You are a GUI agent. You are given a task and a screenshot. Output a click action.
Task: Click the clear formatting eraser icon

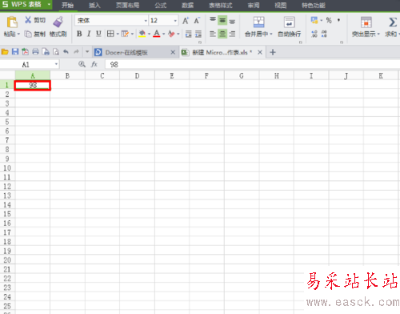click(171, 34)
